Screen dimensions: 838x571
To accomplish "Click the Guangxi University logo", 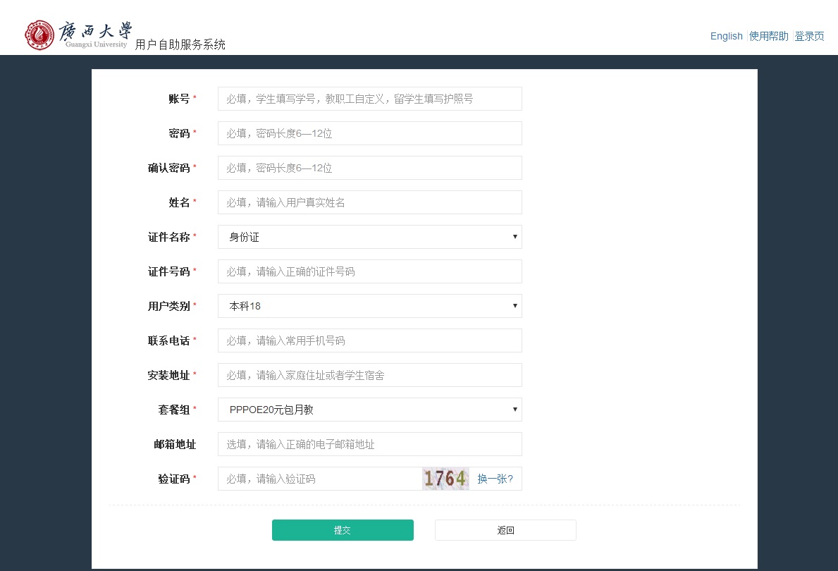I will 78,35.
